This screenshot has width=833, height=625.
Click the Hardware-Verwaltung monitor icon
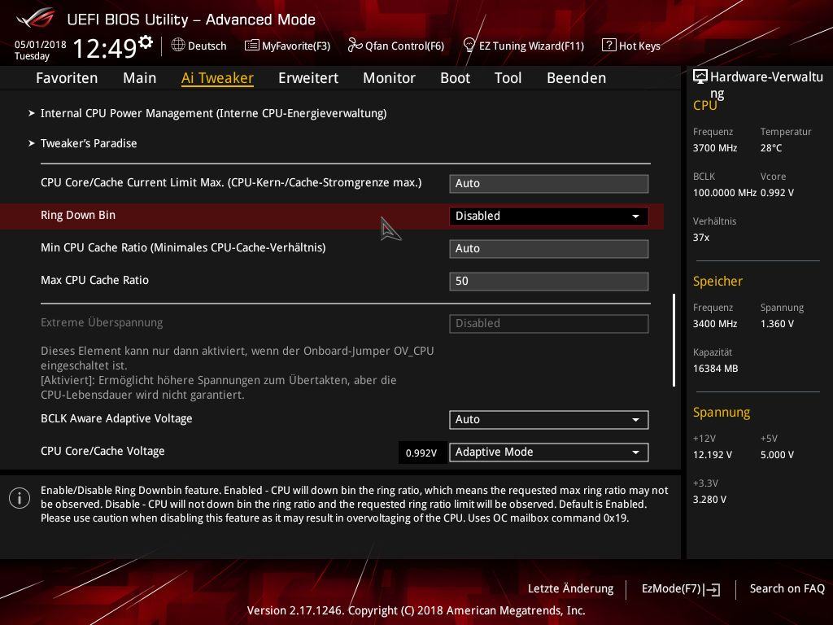(x=700, y=76)
